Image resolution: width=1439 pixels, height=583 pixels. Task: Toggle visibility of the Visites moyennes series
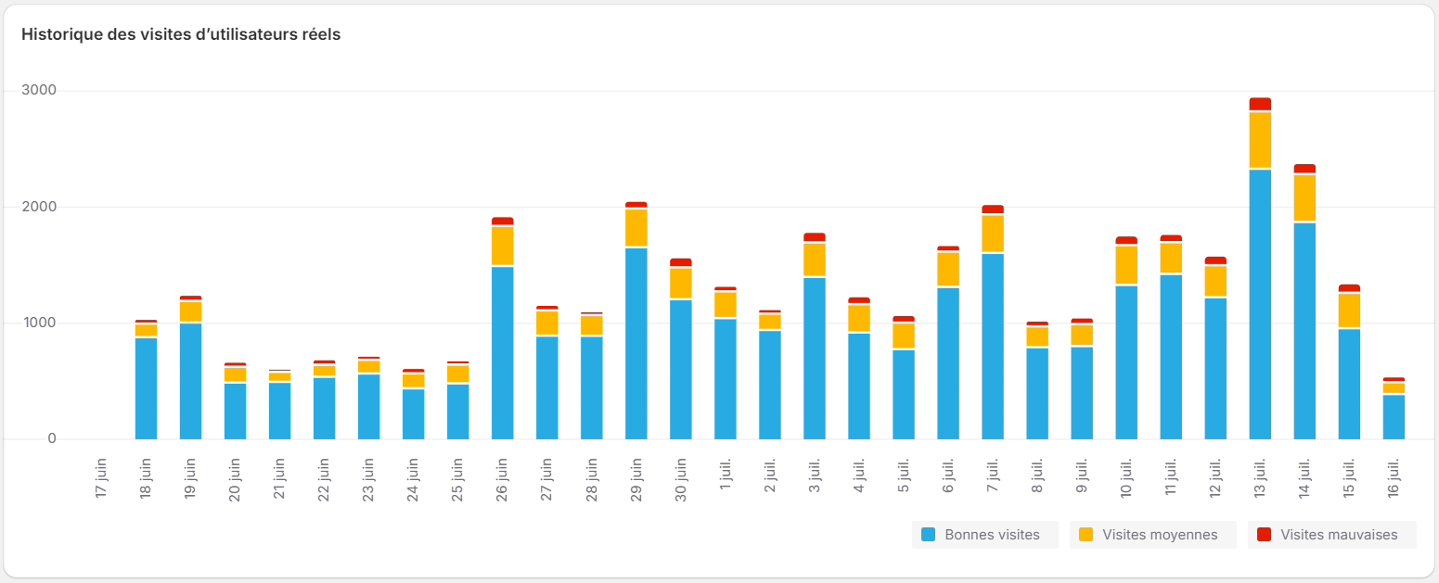coord(1152,535)
